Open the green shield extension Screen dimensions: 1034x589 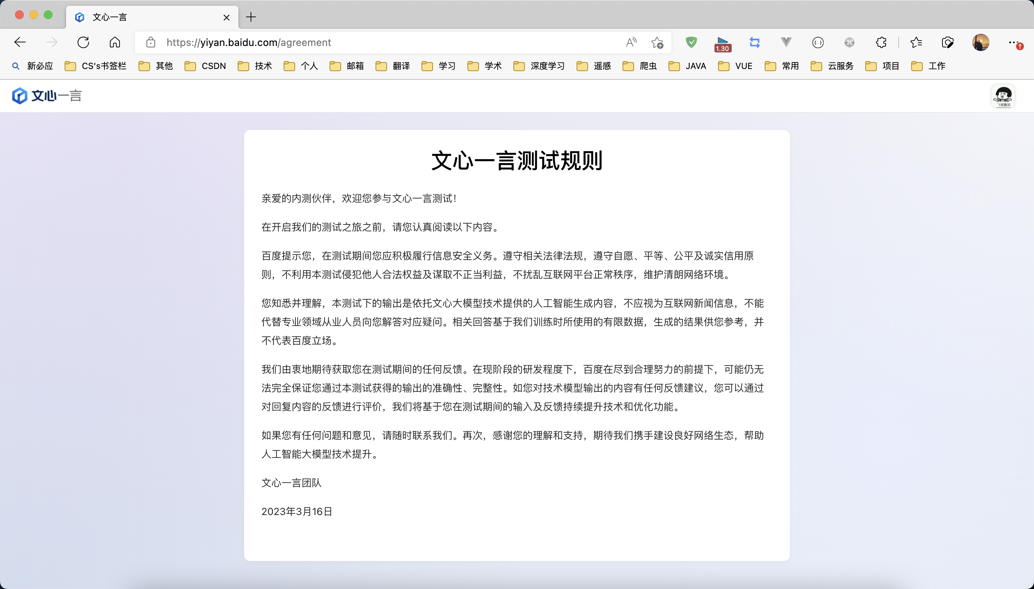tap(691, 42)
